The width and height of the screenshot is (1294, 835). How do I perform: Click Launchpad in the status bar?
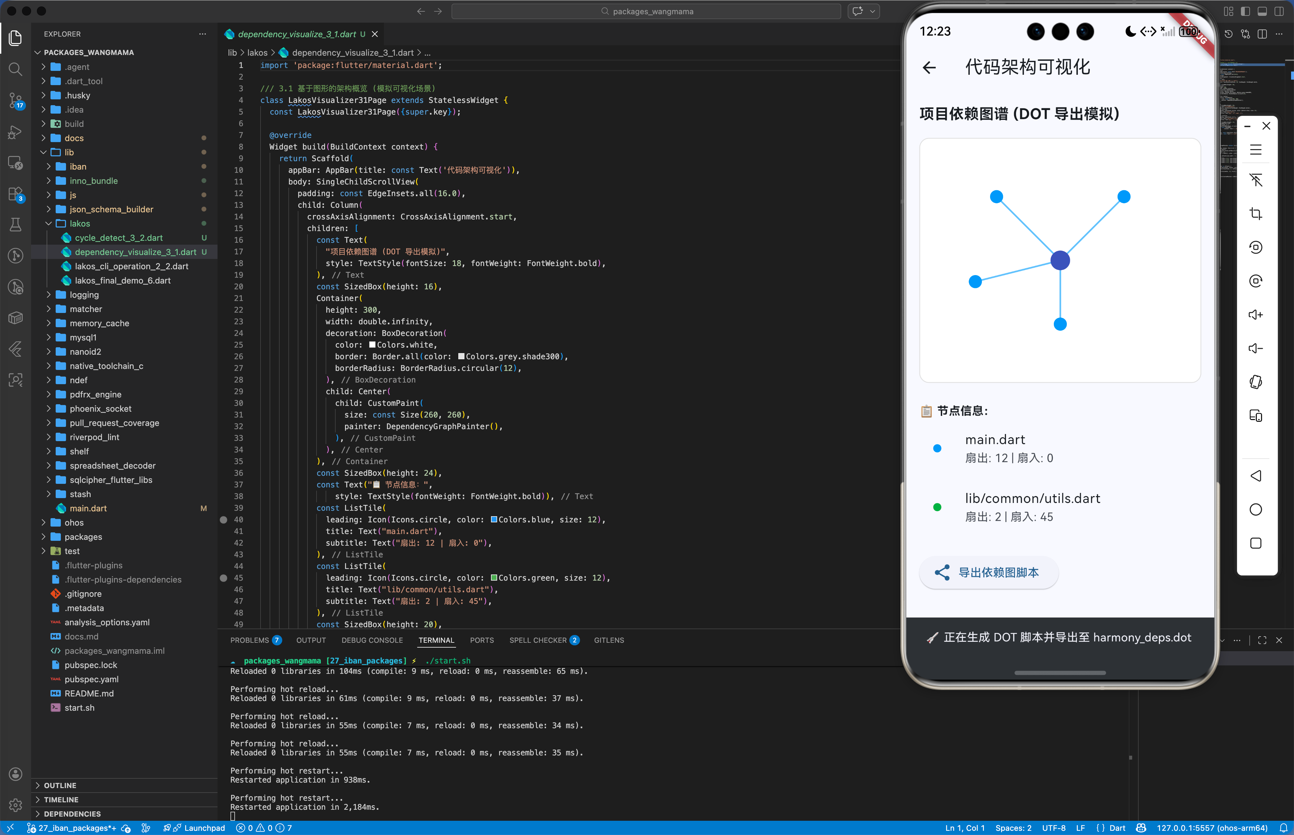[x=204, y=828]
